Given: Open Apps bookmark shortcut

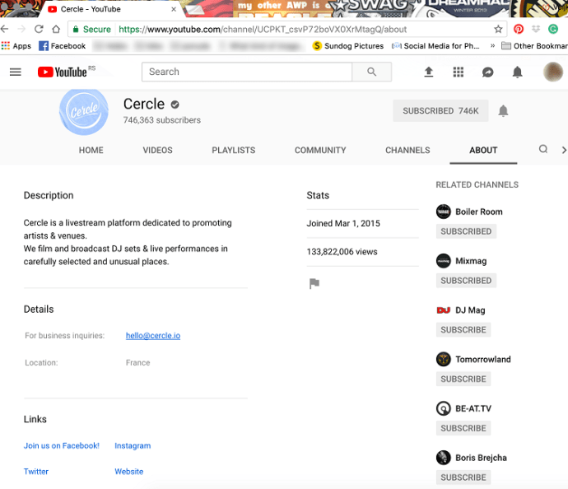Looking at the screenshot, I should coord(16,46).
